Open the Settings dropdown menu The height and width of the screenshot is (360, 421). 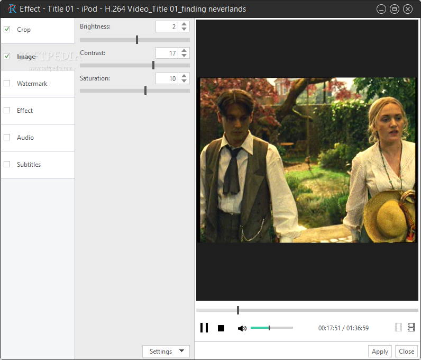[166, 352]
